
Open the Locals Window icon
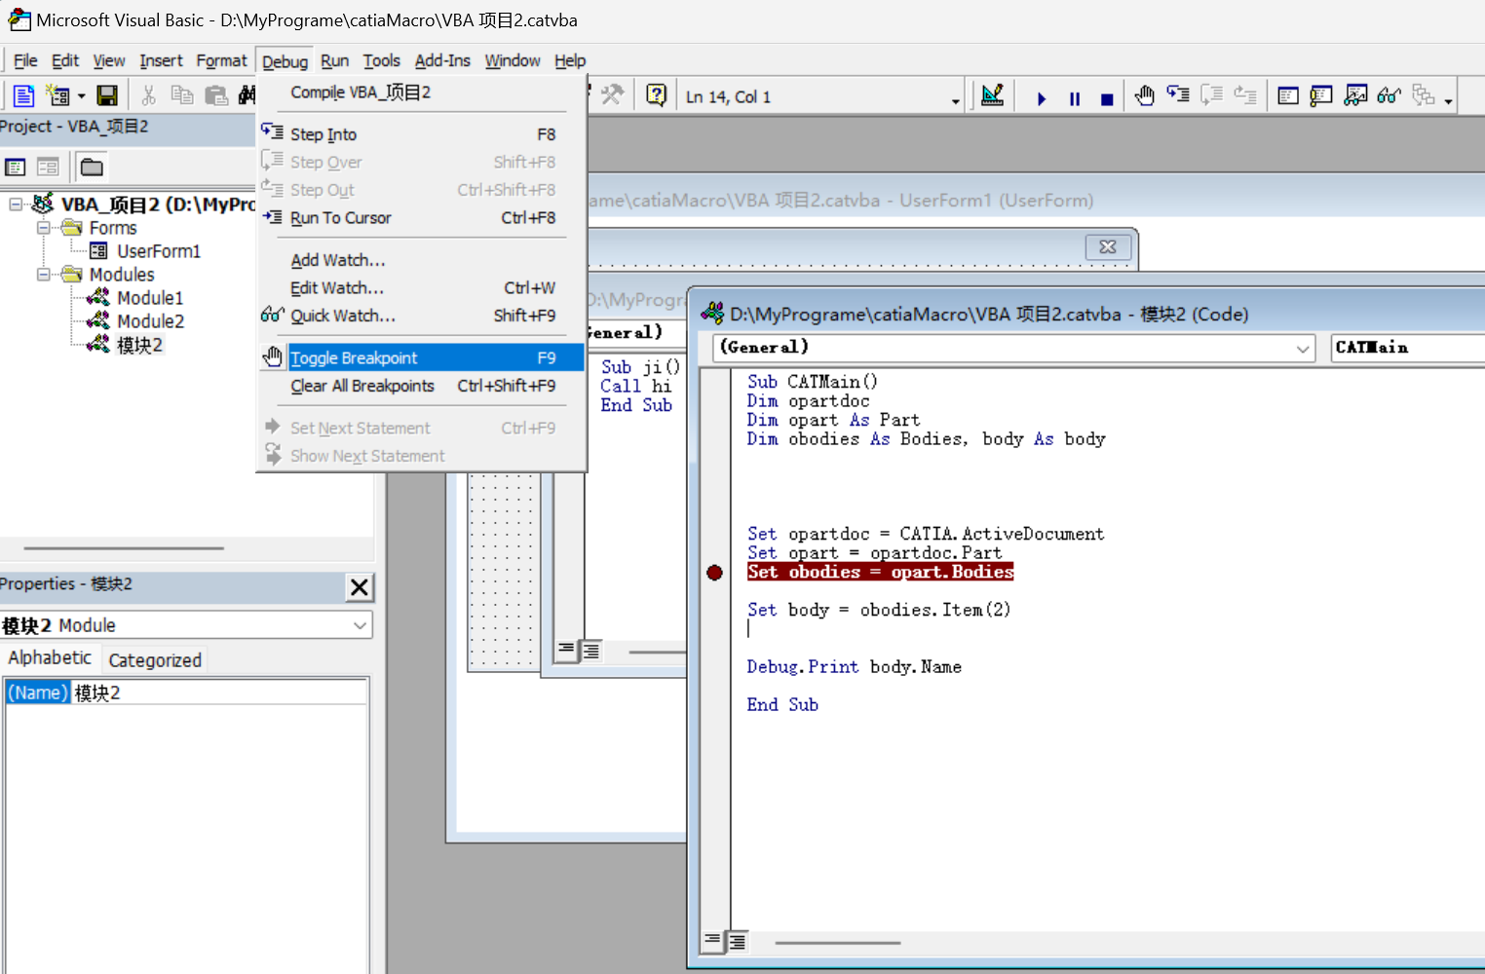(1288, 95)
